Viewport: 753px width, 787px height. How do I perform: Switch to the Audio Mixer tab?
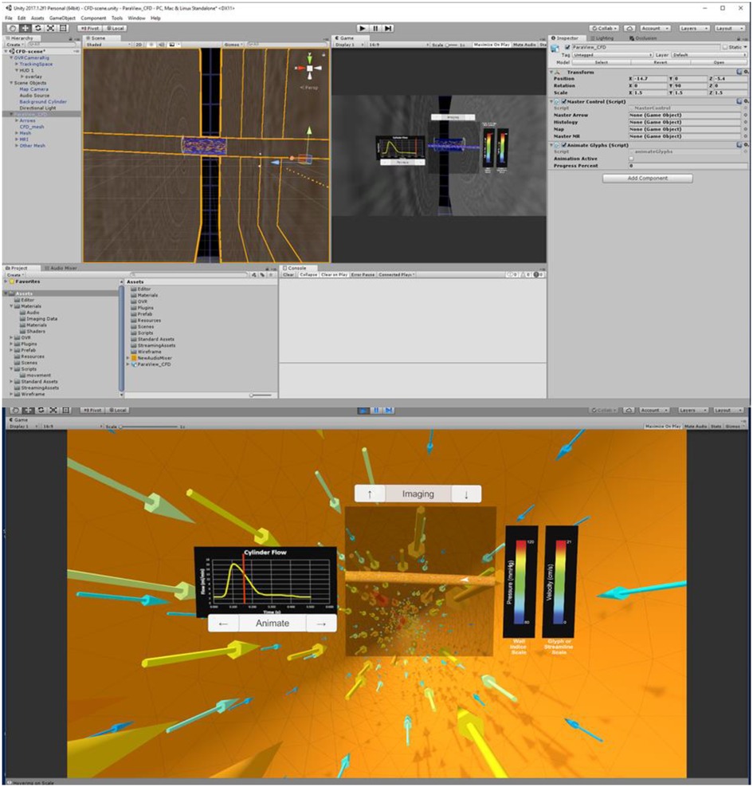tap(61, 268)
